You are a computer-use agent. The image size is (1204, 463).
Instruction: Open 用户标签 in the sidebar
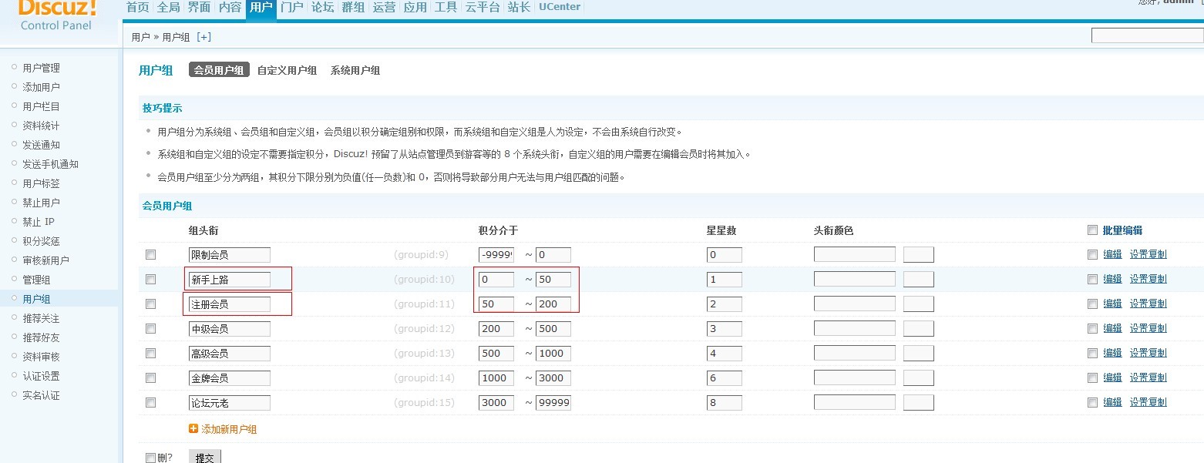click(x=41, y=183)
